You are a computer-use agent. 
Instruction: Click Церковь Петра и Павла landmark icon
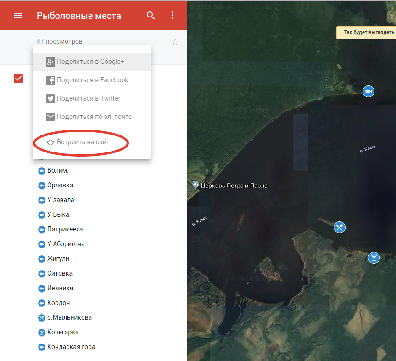tap(196, 185)
